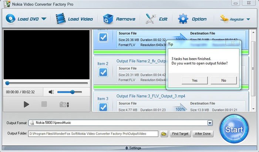259x152 pixels.
Task: Select the Load DVD label
Action: [x=28, y=19]
